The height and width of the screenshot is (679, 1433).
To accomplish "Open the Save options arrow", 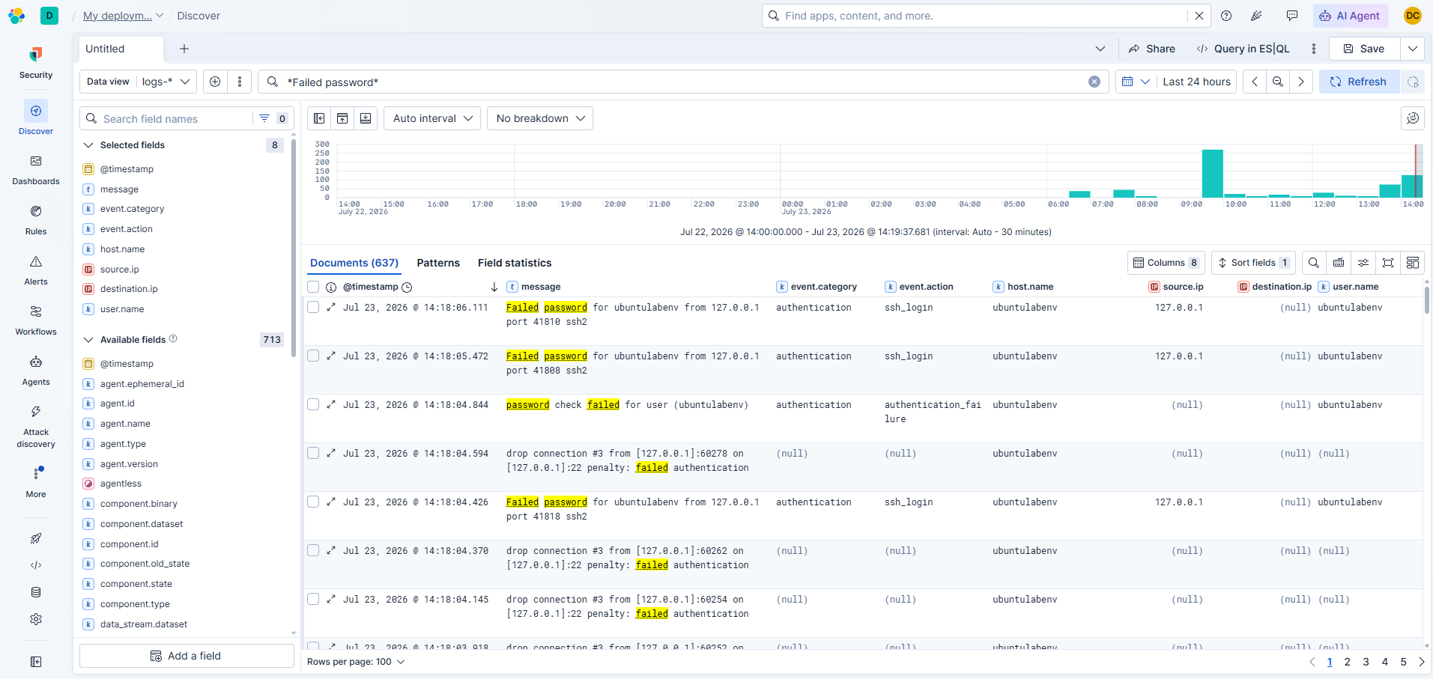I will 1413,49.
